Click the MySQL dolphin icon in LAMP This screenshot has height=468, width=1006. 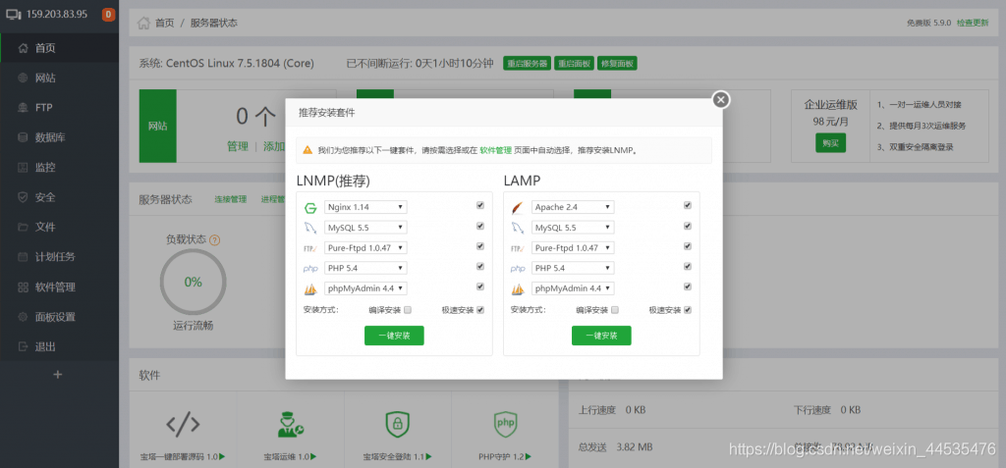pos(518,228)
